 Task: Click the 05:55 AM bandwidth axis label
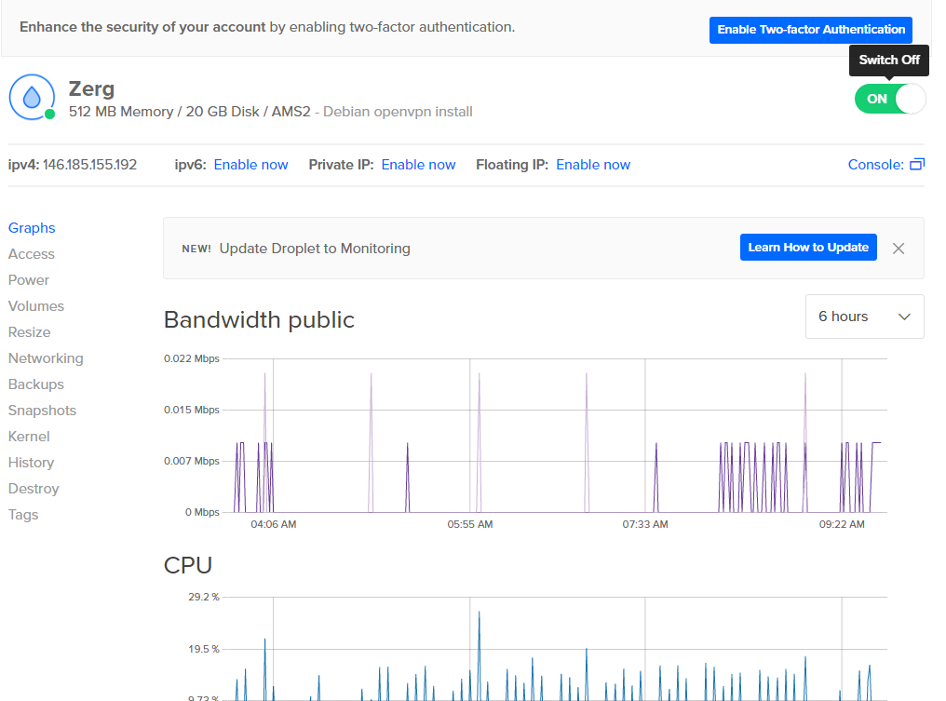click(470, 524)
